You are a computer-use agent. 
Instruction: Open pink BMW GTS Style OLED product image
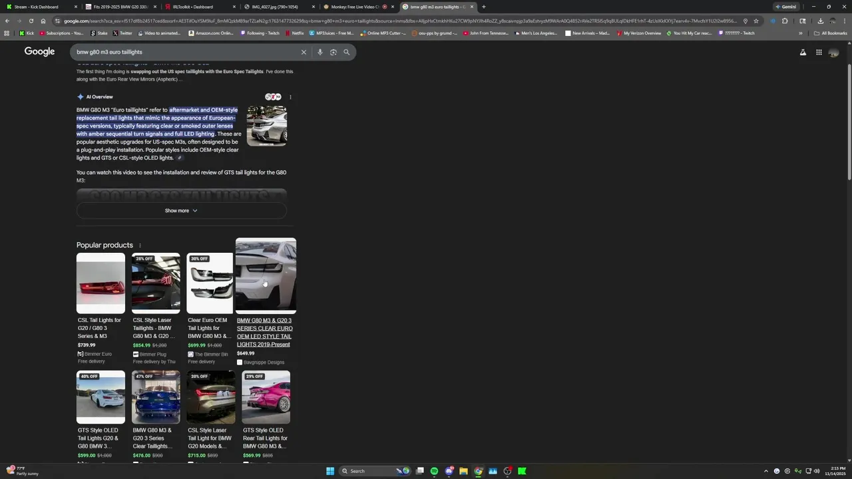[x=266, y=397]
